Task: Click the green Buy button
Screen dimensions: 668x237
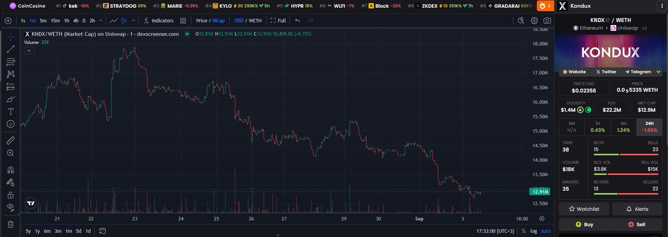Action: pos(584,224)
